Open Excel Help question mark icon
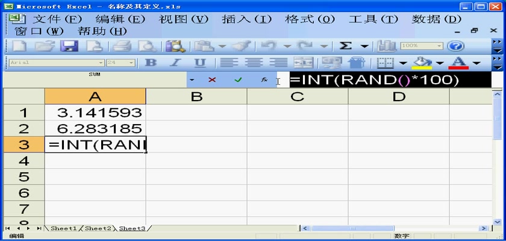The image size is (506, 241). click(456, 46)
